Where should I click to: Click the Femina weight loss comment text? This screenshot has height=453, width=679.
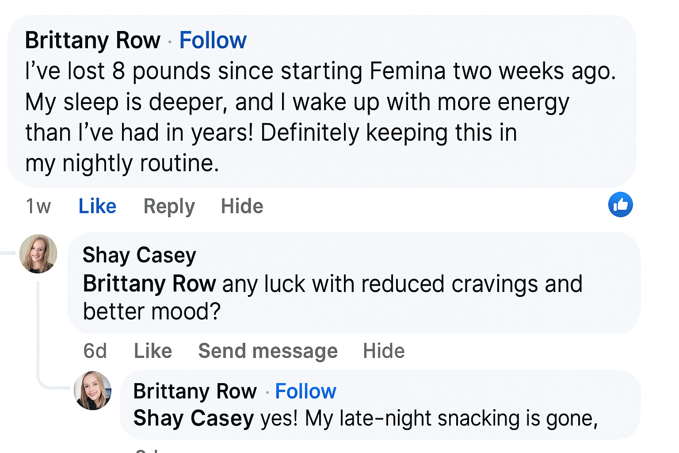coord(309,117)
